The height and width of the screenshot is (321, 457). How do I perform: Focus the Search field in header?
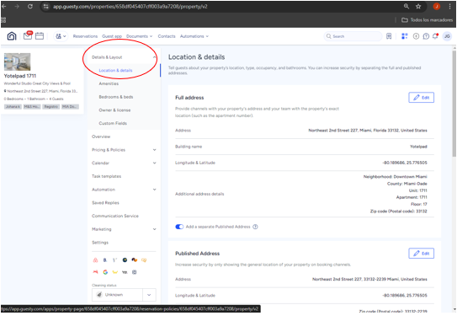click(x=353, y=36)
